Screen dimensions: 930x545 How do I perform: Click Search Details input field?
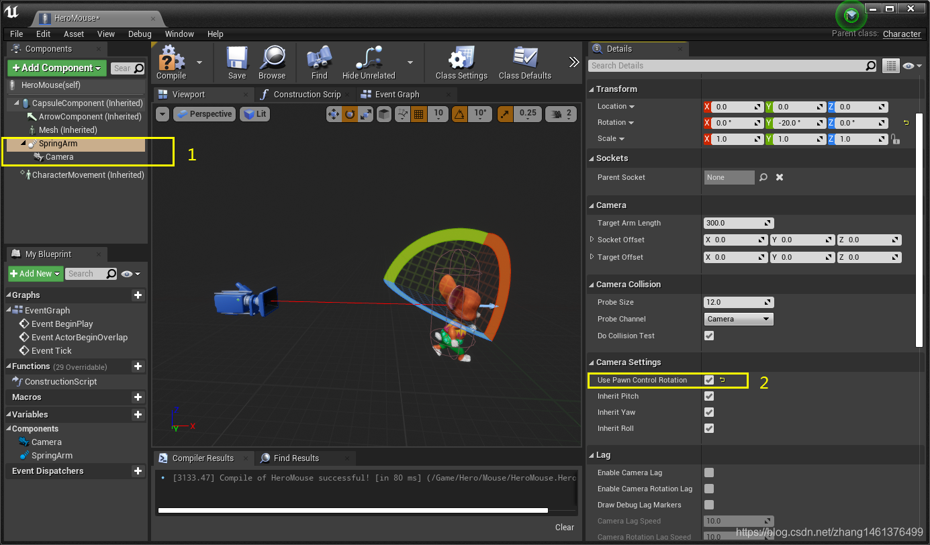pyautogui.click(x=733, y=66)
